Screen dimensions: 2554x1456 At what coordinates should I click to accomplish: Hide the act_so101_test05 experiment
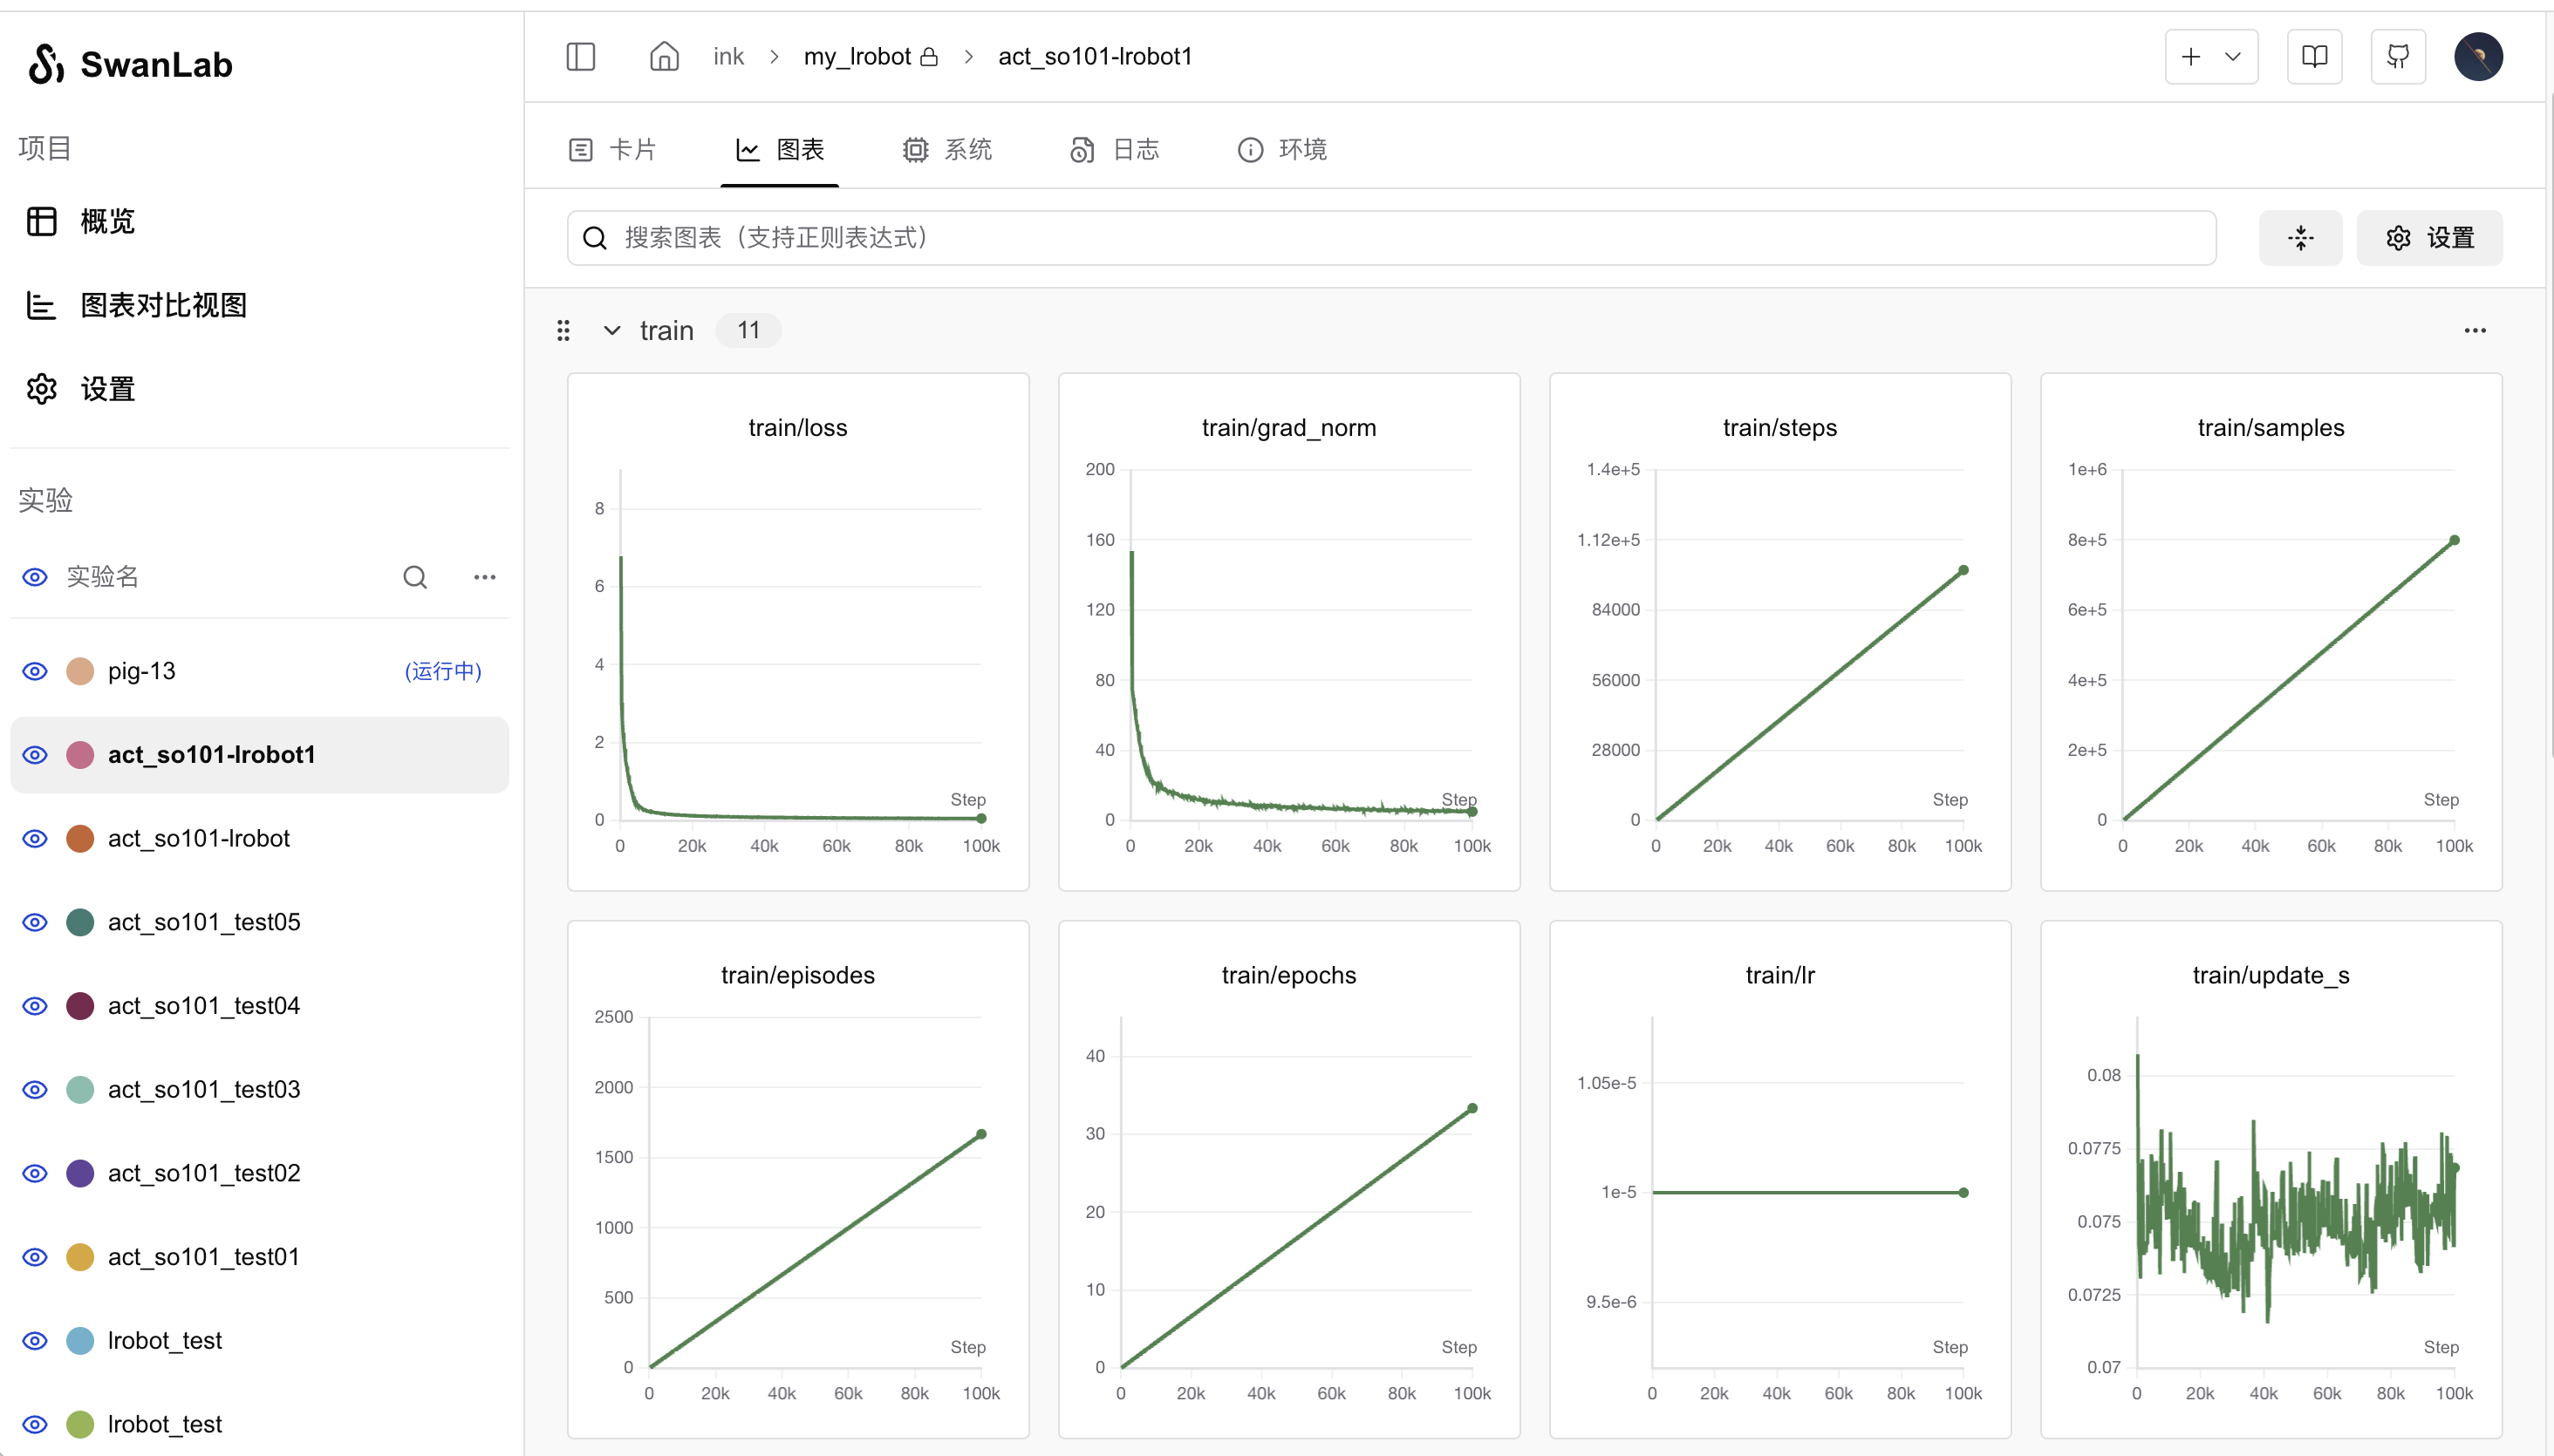pos(35,922)
